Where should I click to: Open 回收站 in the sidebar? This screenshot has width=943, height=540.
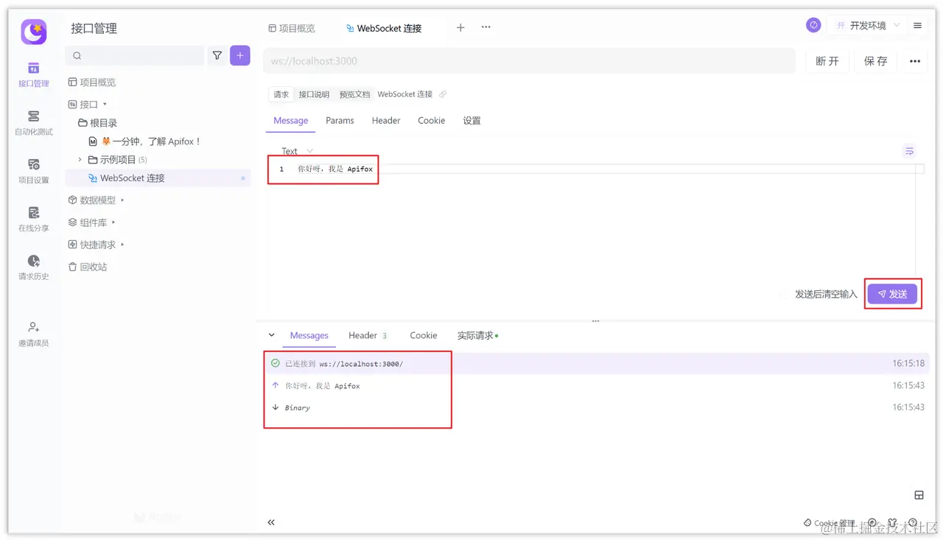[x=87, y=267]
